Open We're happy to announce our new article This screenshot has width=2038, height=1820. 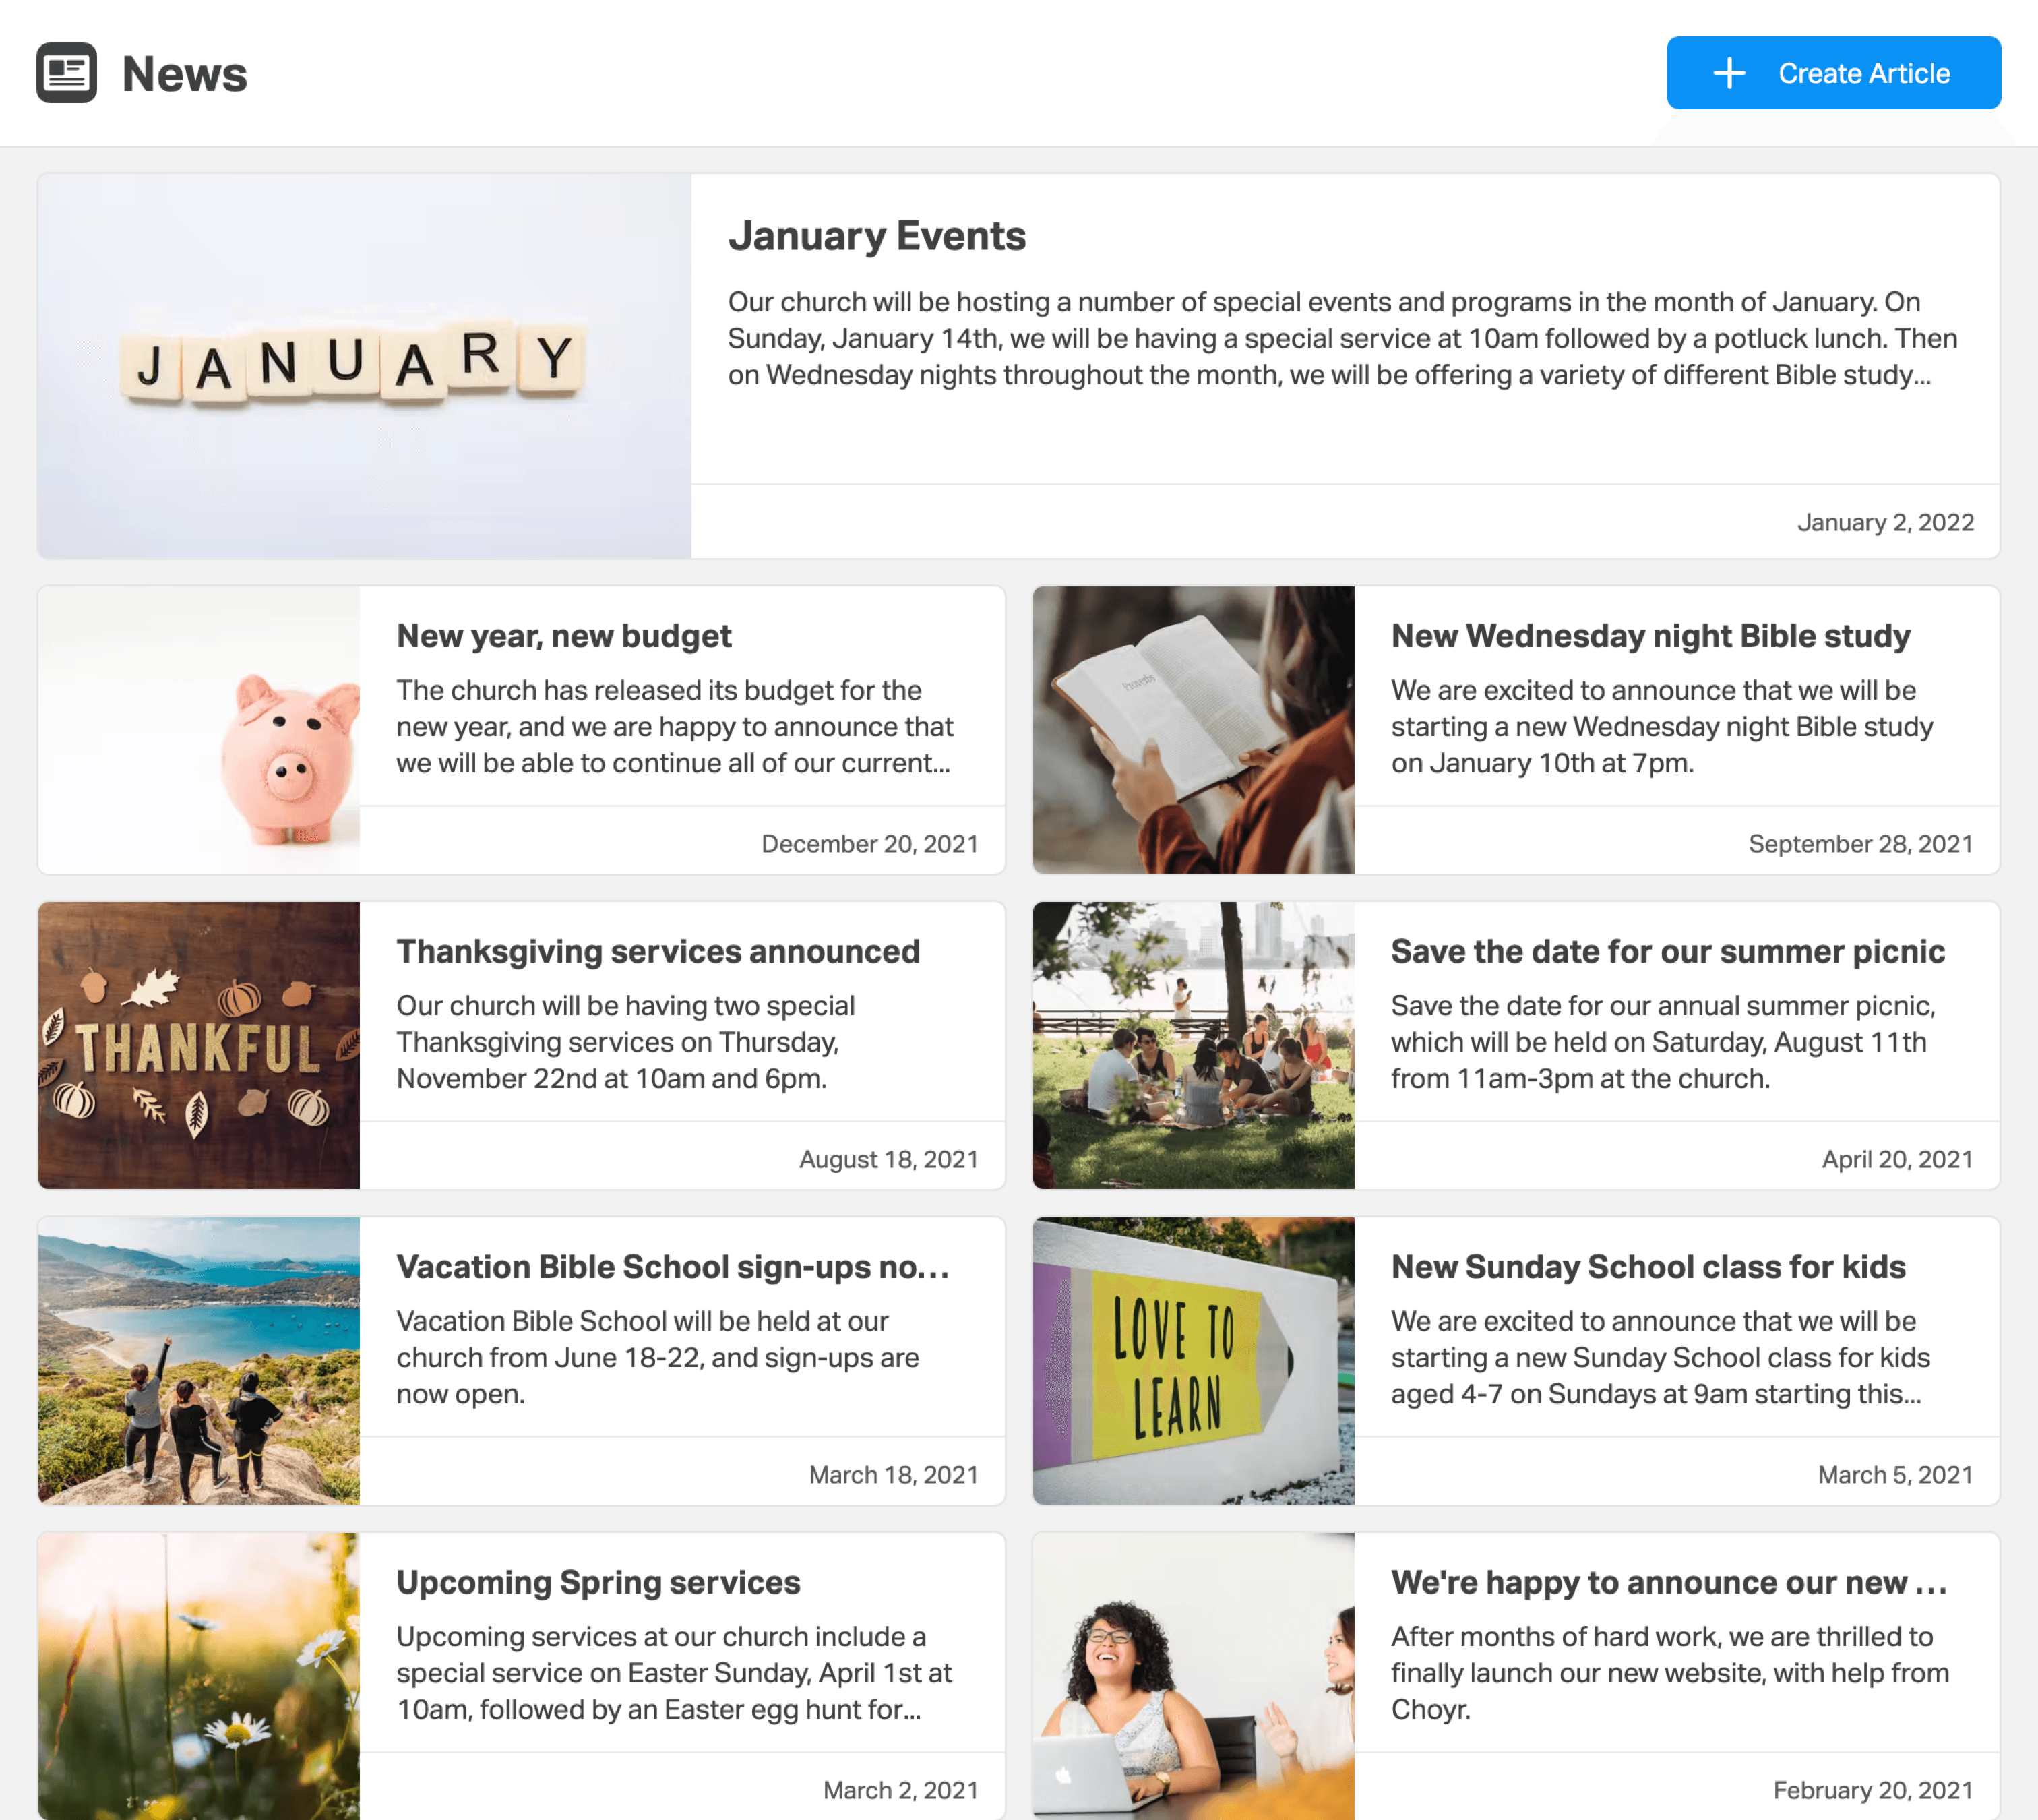1669,1582
